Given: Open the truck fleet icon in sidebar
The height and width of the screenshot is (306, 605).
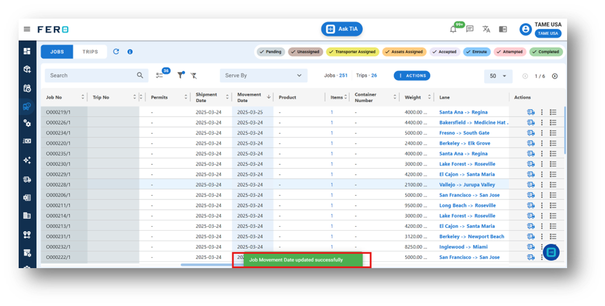Looking at the screenshot, I should (x=27, y=179).
